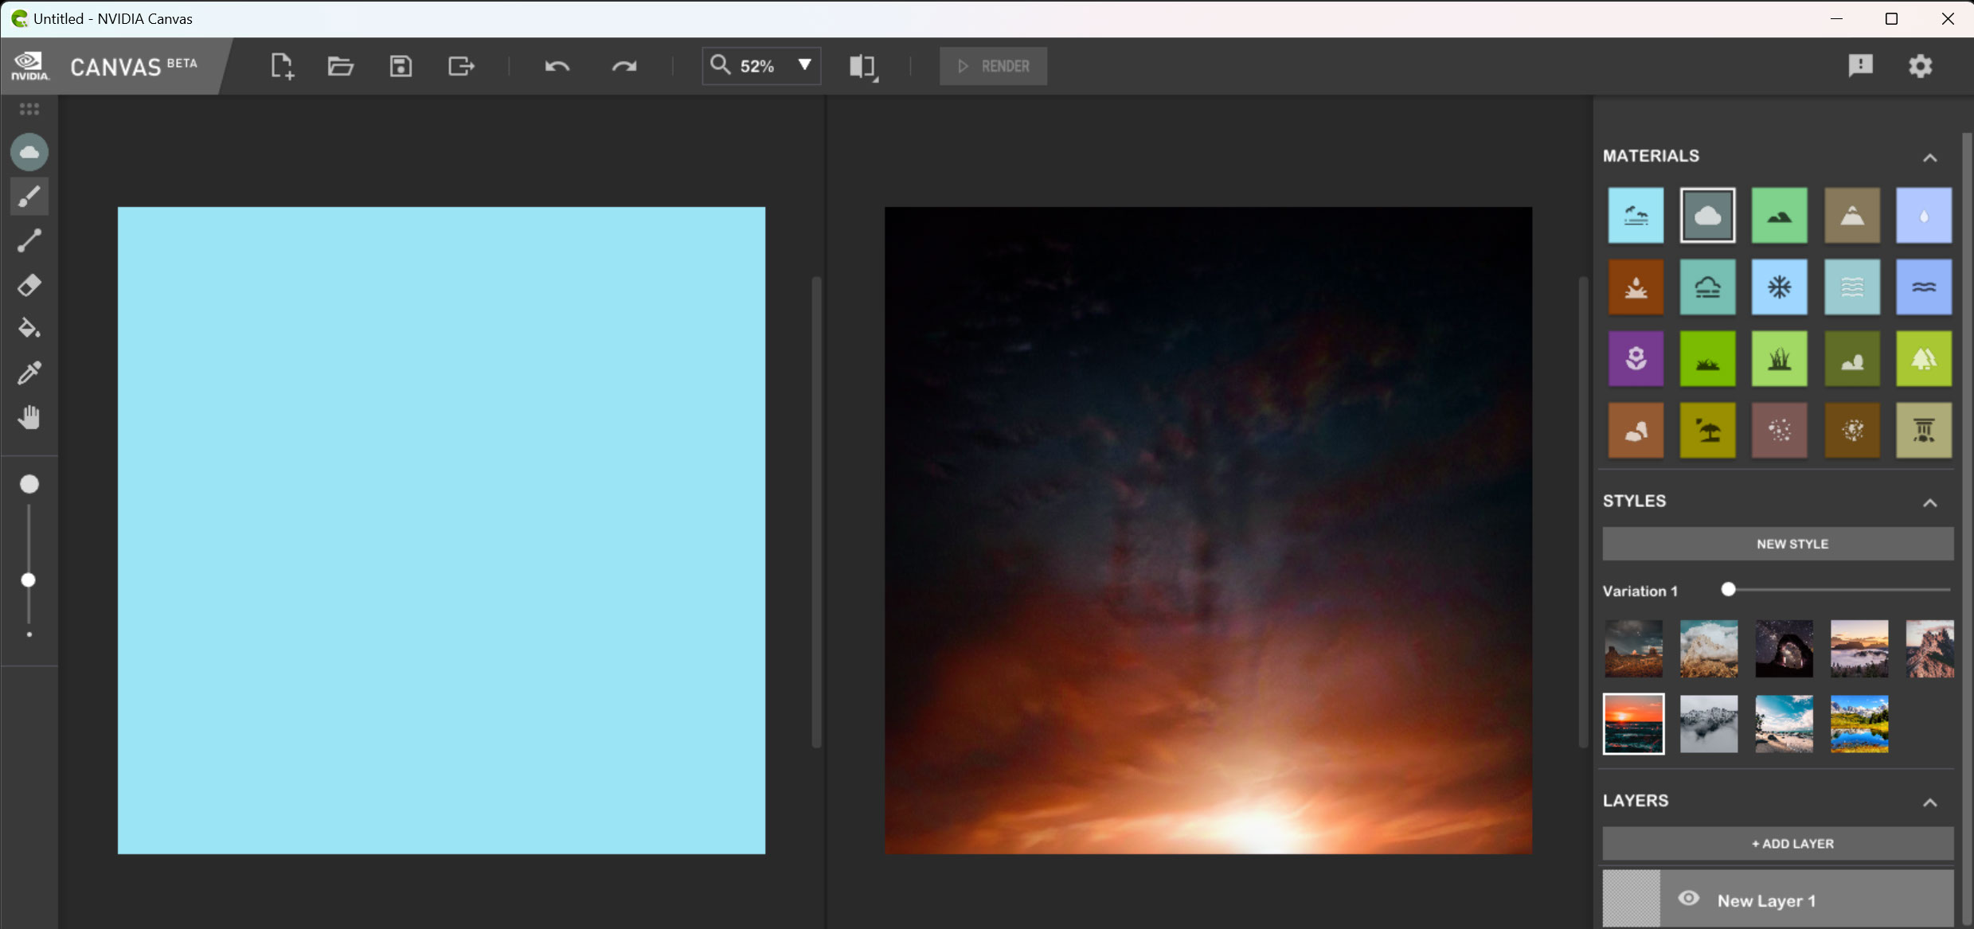Create a new document
The width and height of the screenshot is (1974, 929).
point(282,66)
